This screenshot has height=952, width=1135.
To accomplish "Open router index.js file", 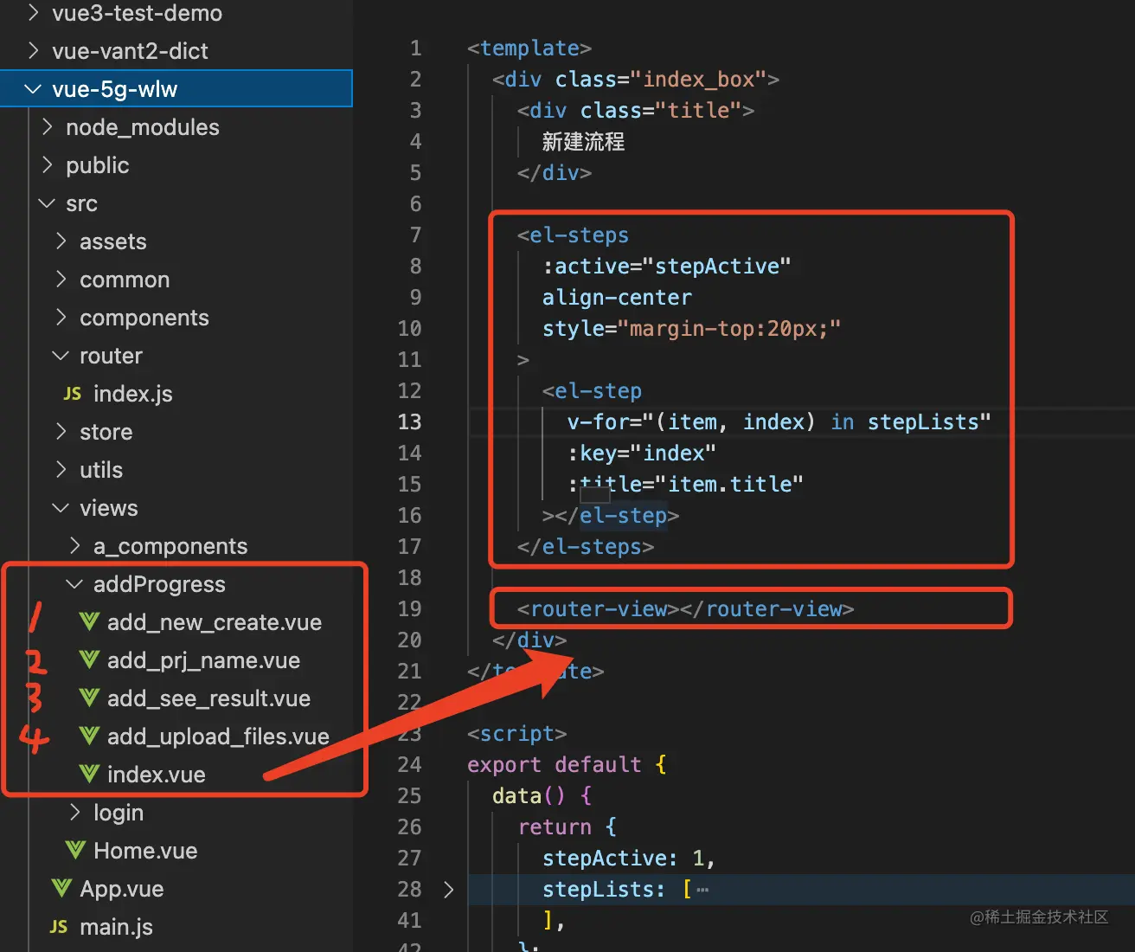I will click(133, 394).
